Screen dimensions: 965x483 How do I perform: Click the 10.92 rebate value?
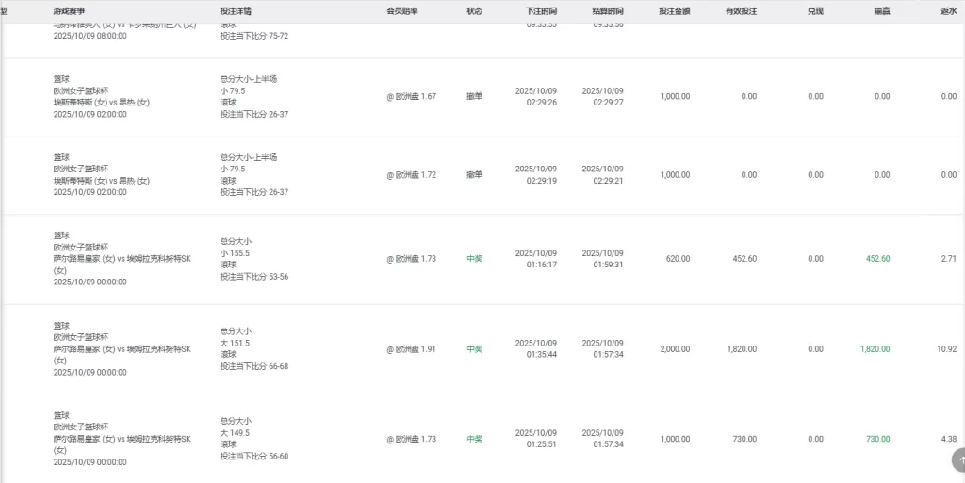point(947,349)
